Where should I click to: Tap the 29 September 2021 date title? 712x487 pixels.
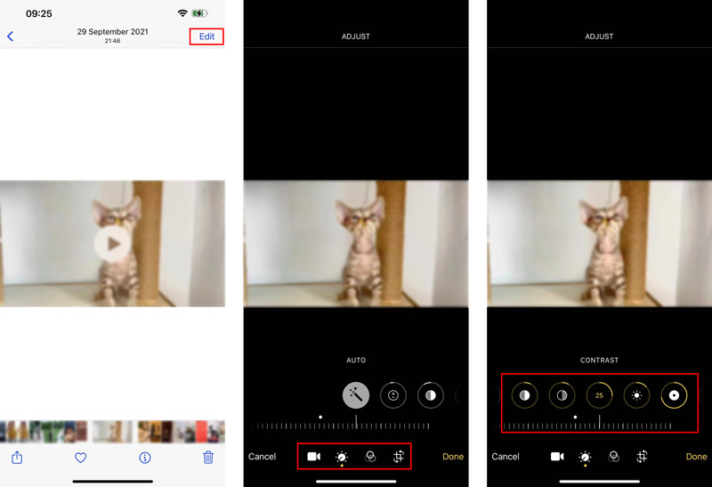tap(113, 32)
